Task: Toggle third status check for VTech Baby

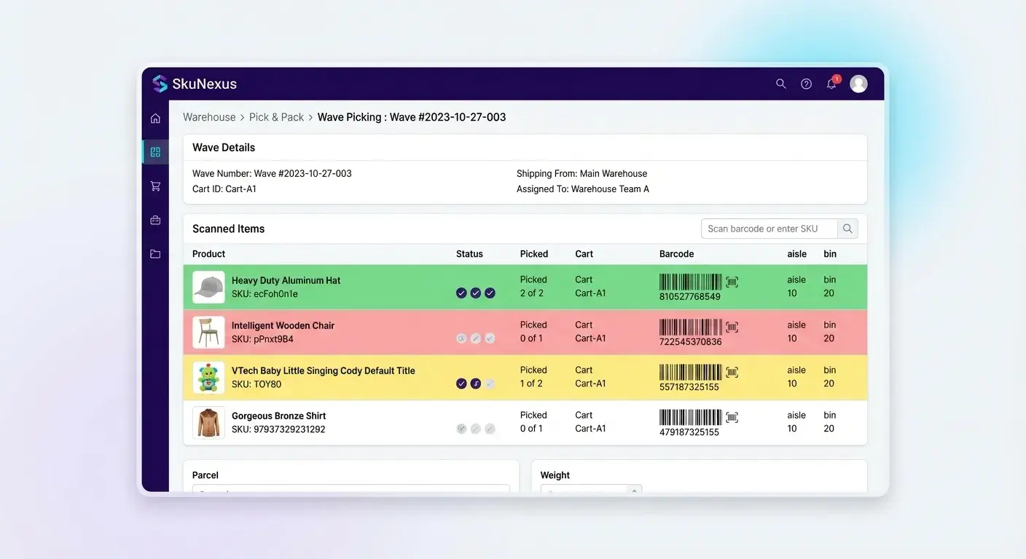Action: (x=490, y=384)
